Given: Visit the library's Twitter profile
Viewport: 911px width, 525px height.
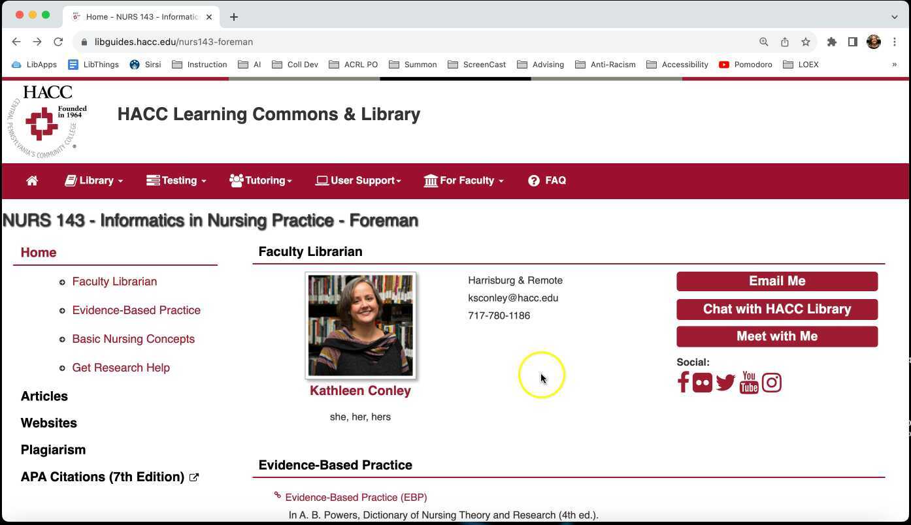Looking at the screenshot, I should pos(725,383).
